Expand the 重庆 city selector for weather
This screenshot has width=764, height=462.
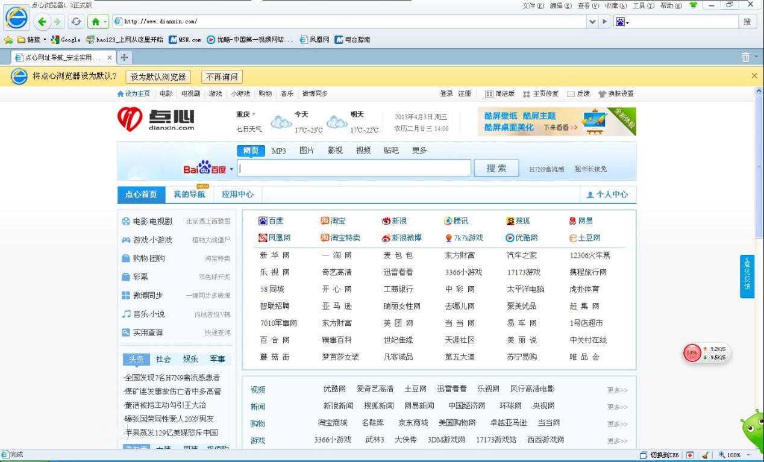click(246, 114)
